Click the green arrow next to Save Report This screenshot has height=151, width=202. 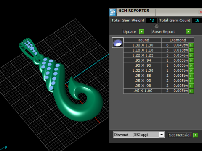coord(188,31)
